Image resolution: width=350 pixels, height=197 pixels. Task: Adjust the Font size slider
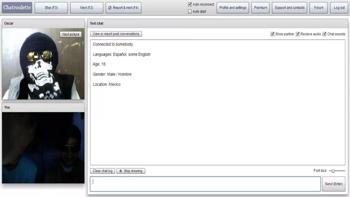(337, 171)
